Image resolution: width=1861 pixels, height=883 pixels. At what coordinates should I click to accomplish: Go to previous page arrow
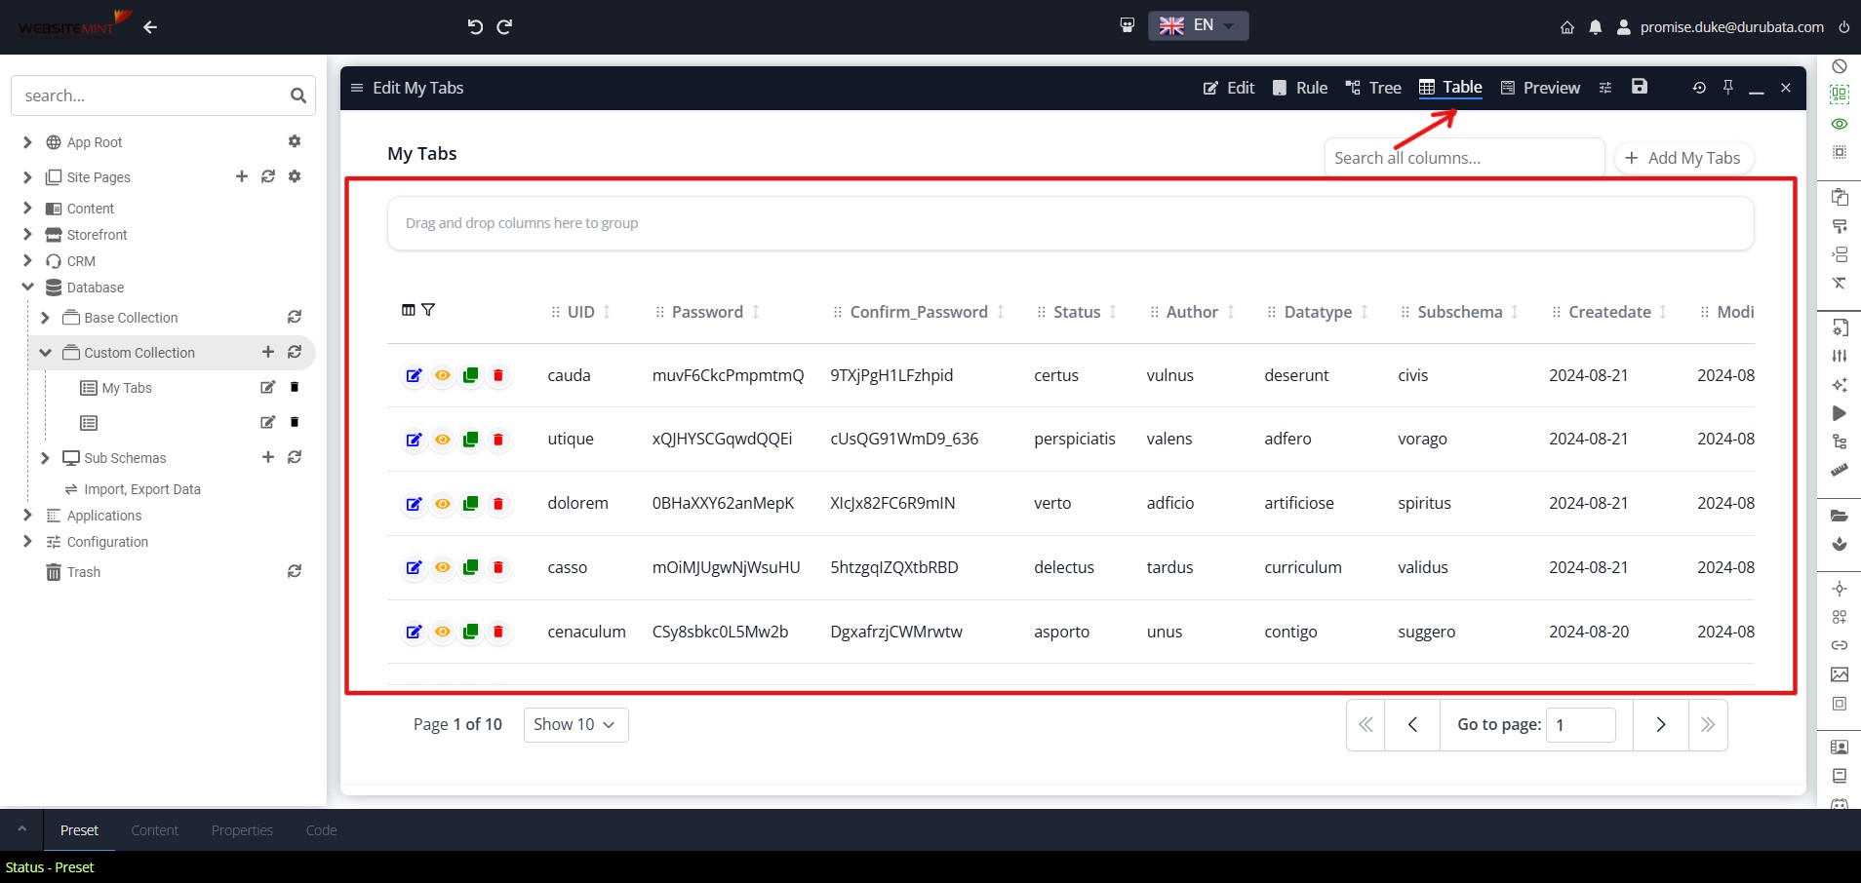[x=1412, y=724]
